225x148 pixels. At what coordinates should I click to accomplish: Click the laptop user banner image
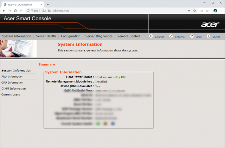(x=18, y=49)
